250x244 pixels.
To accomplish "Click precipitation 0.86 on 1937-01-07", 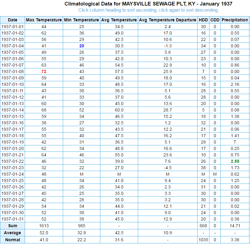I will click(x=235, y=65).
